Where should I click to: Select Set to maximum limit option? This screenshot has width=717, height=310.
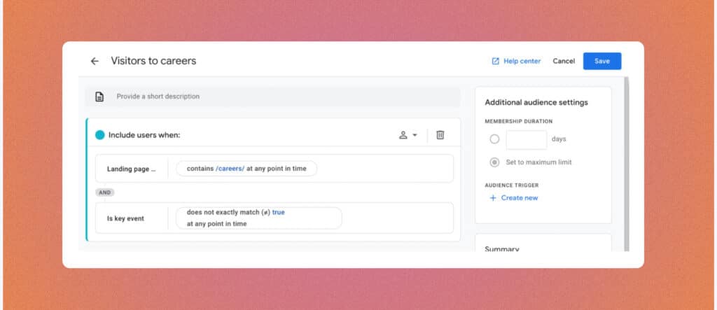494,162
